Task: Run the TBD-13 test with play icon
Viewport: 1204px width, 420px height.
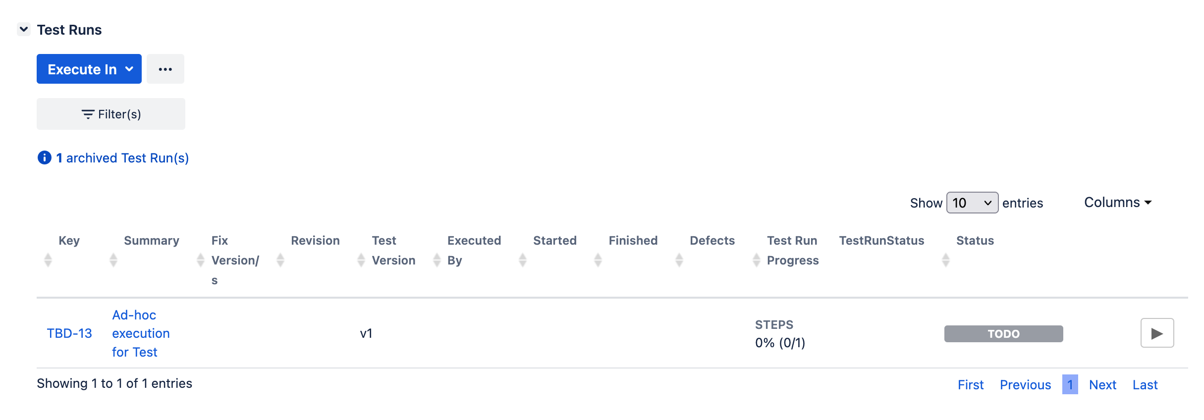Action: 1157,333
